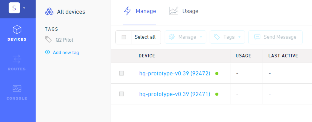Click the plus icon for Add new tag

[x=47, y=52]
